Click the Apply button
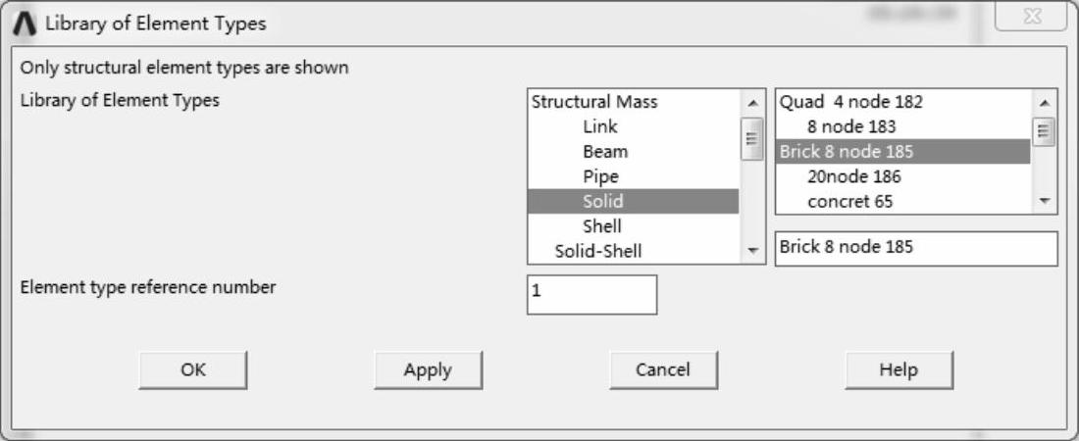1079x441 pixels. point(428,369)
